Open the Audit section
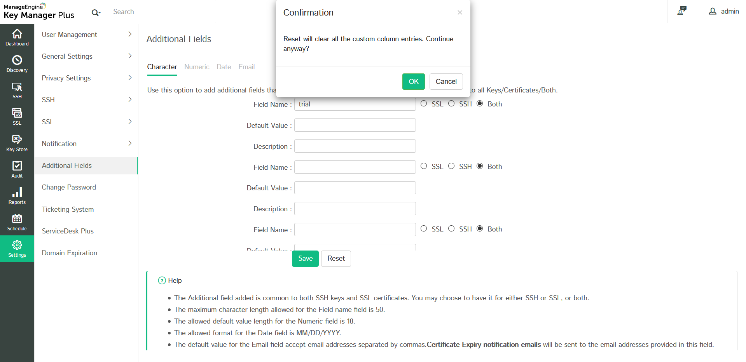The width and height of the screenshot is (746, 362). click(17, 169)
